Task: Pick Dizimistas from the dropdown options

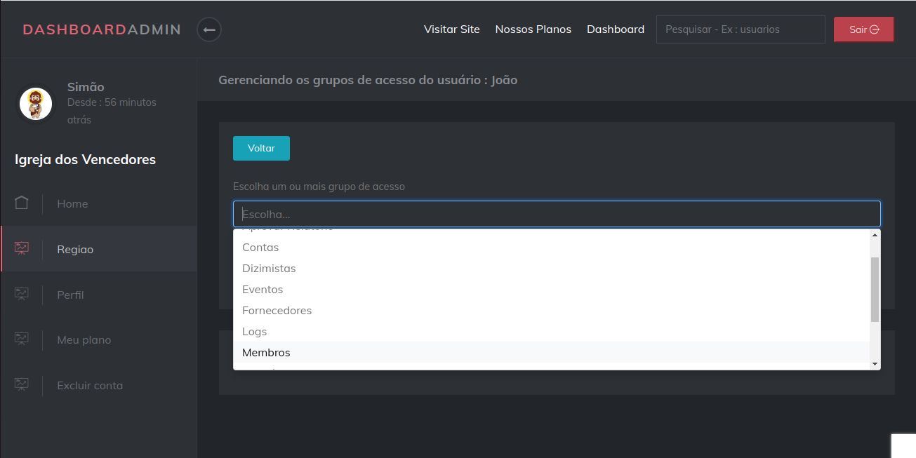Action: pyautogui.click(x=269, y=268)
